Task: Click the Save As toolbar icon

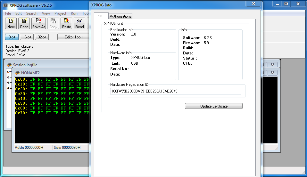Action: 39,23
